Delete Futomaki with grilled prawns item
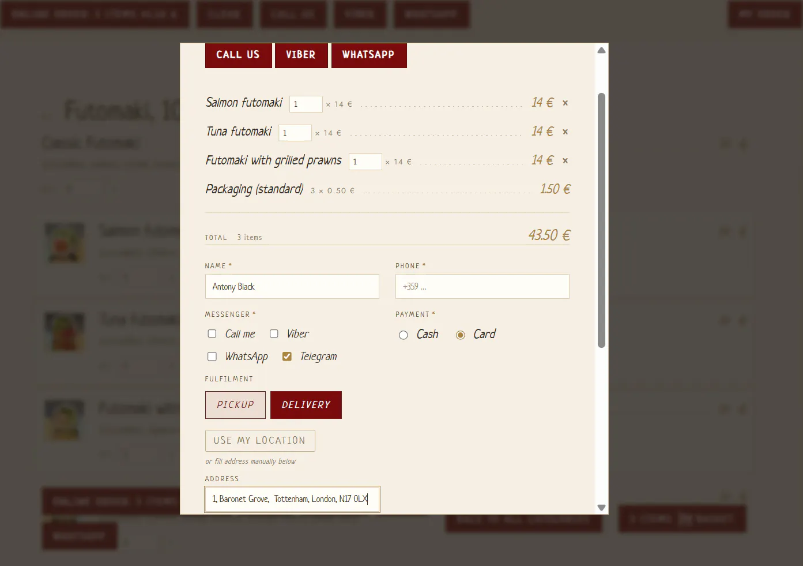 566,161
